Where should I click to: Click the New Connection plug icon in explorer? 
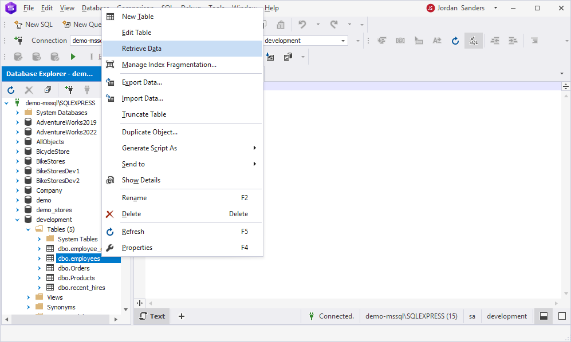coord(69,89)
